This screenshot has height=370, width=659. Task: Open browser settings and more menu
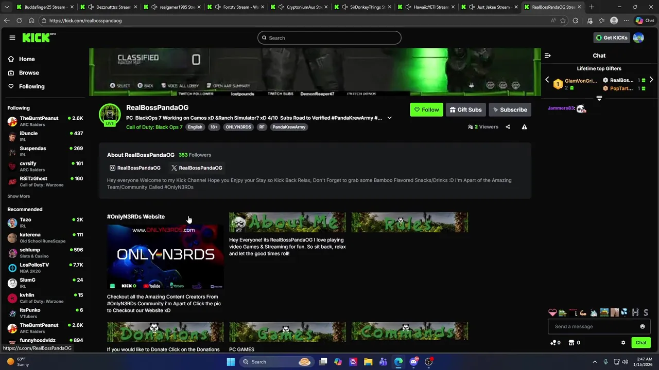[x=626, y=21]
